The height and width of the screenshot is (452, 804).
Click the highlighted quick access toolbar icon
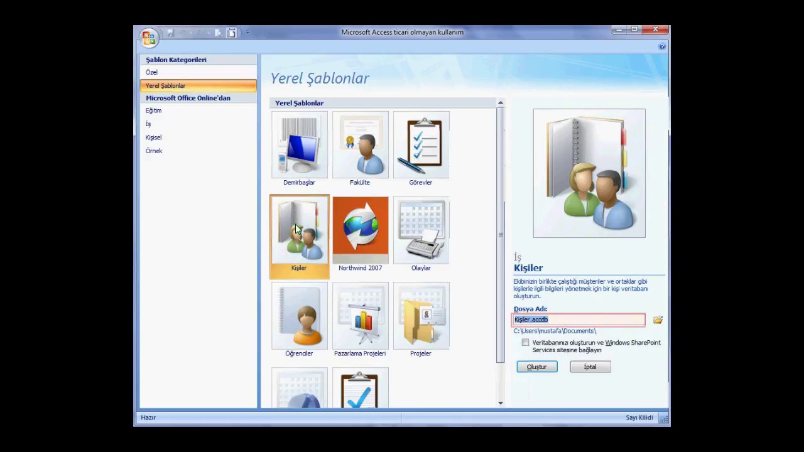(231, 33)
